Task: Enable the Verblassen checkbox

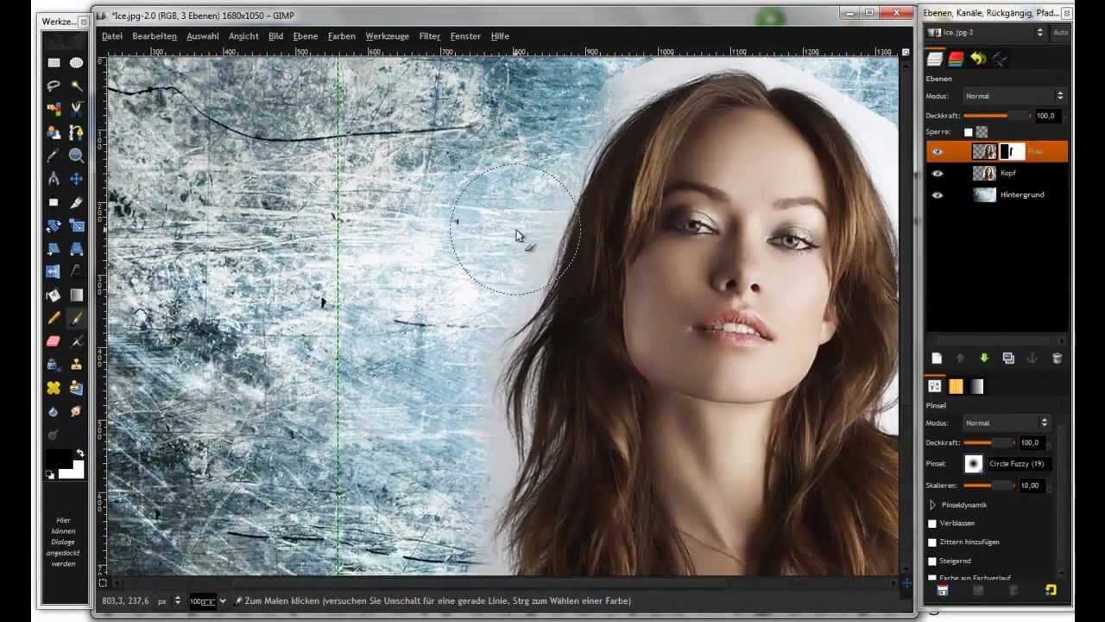Action: click(931, 524)
